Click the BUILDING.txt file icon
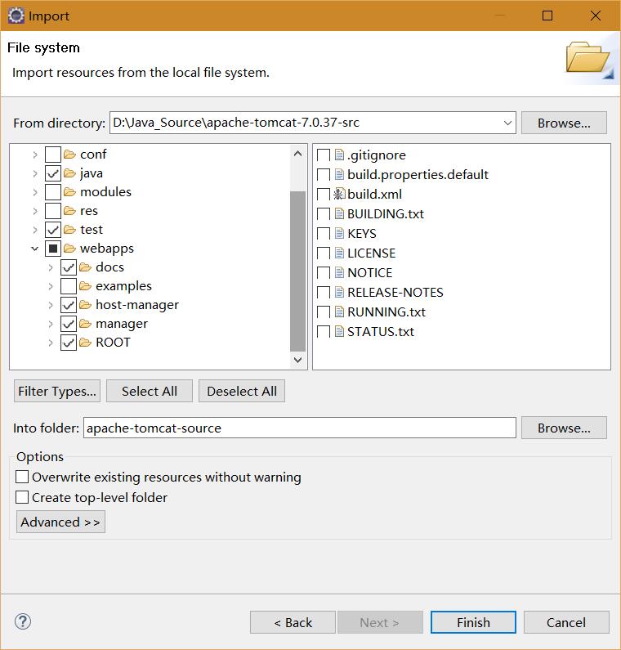The image size is (621, 650). point(339,213)
